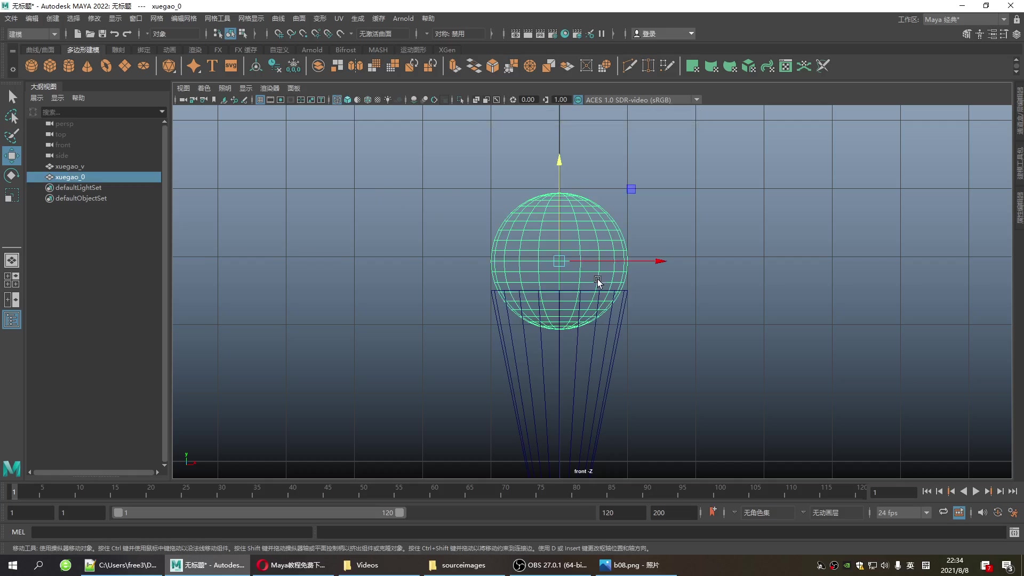Image resolution: width=1024 pixels, height=576 pixels.
Task: Click the SVG import shelf icon
Action: (231, 66)
